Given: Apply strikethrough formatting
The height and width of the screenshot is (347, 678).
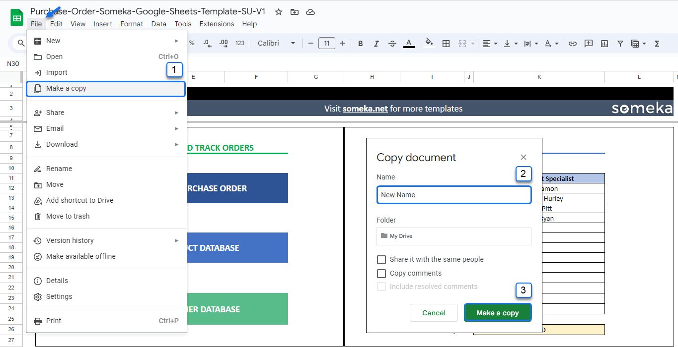Looking at the screenshot, I should click(392, 43).
